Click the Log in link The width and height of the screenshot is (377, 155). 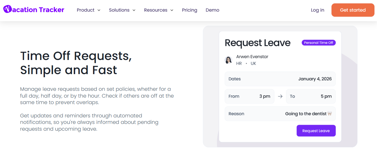pos(317,10)
